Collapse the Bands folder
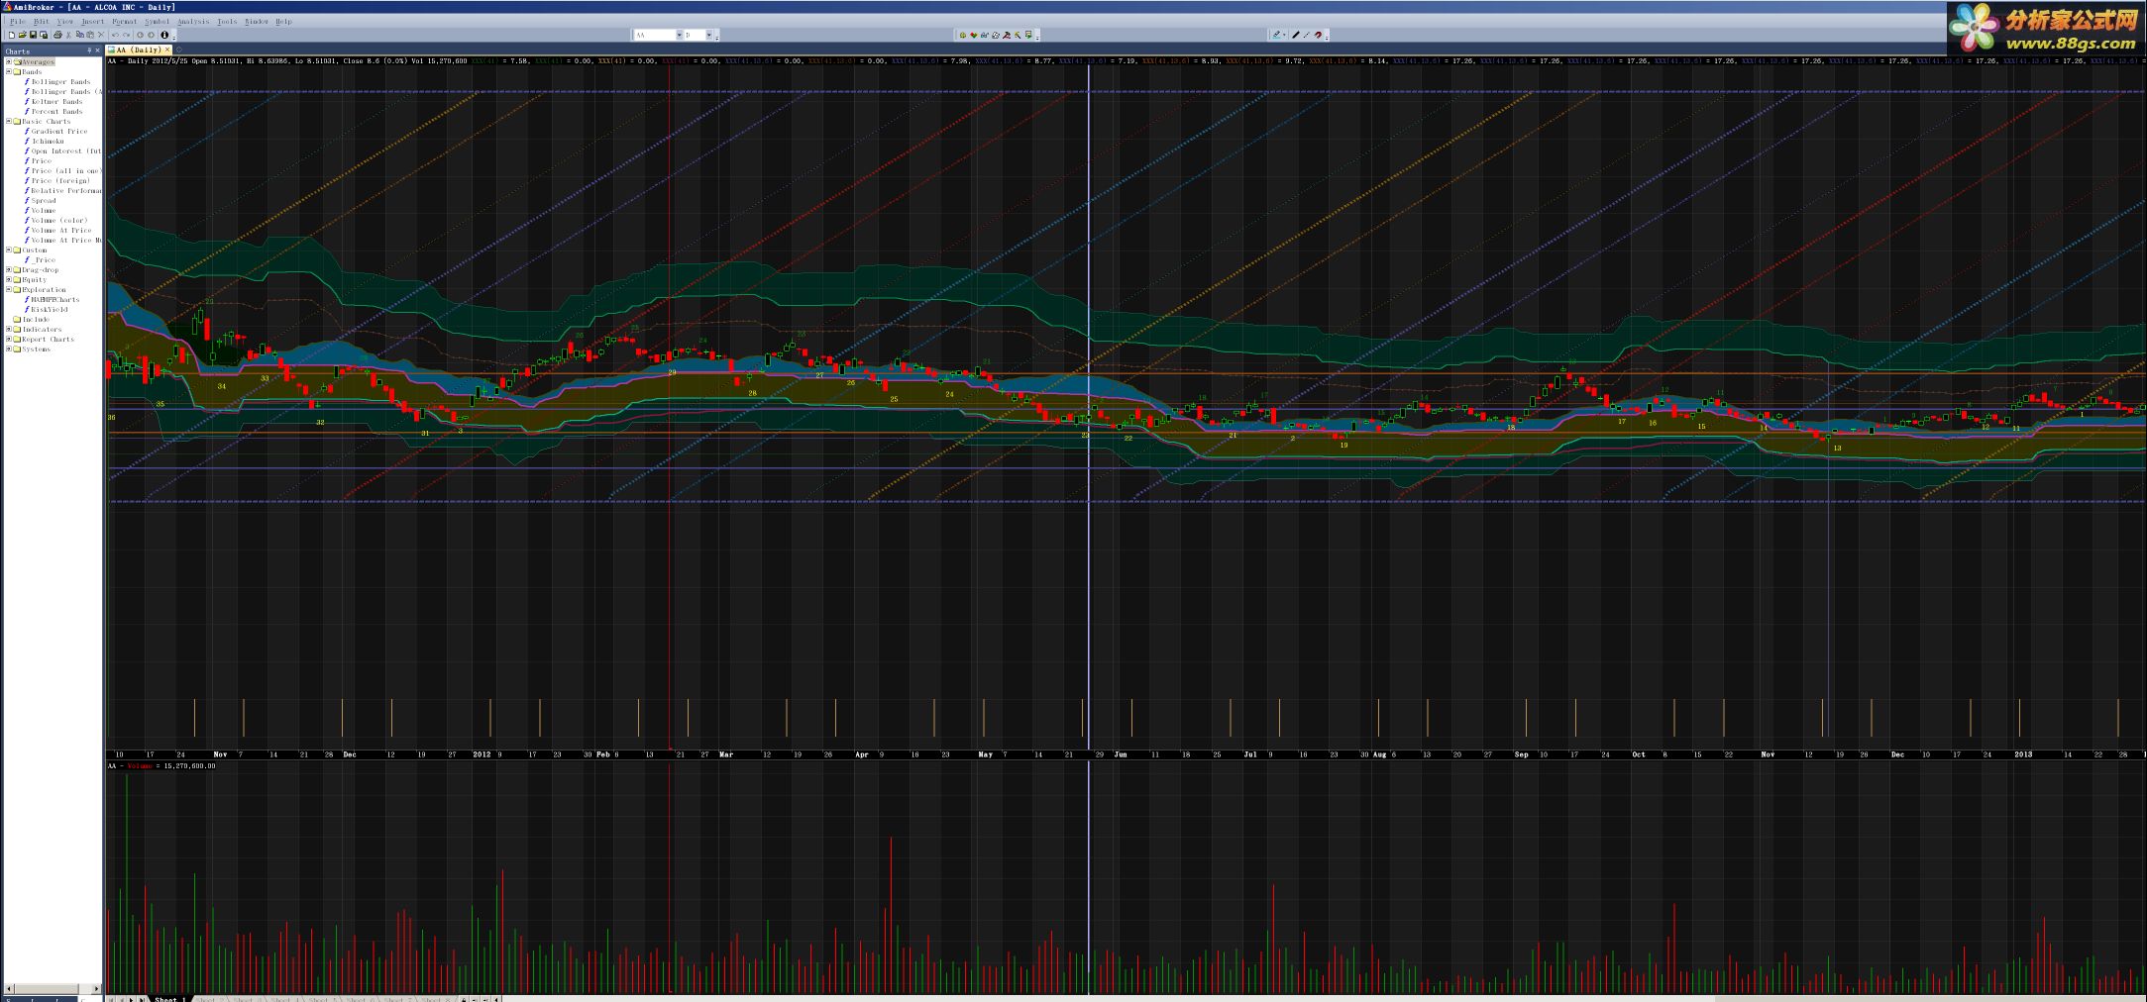This screenshot has width=2147, height=1002. coord(8,71)
